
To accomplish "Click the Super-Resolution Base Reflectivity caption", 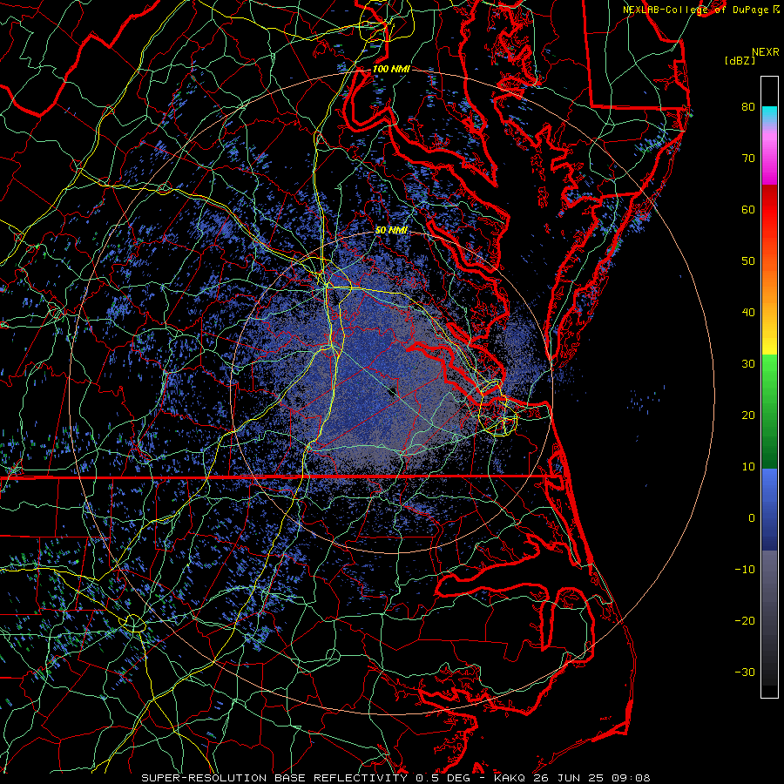I will pyautogui.click(x=274, y=778).
